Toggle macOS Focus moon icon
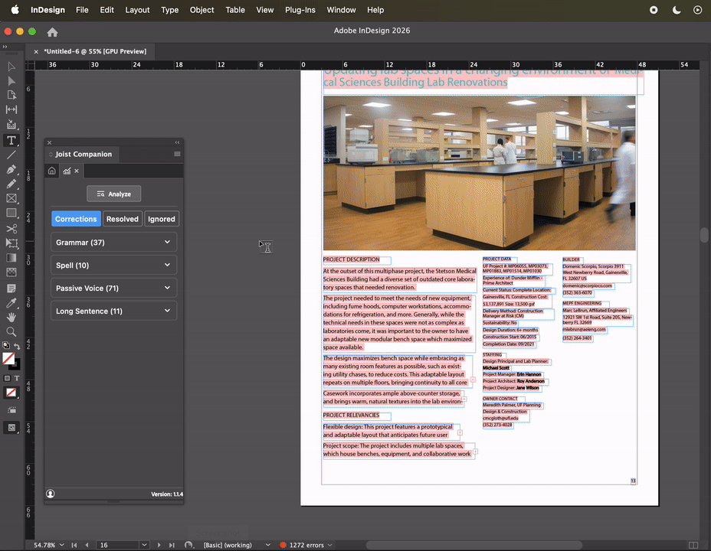The height and width of the screenshot is (551, 711). click(676, 10)
